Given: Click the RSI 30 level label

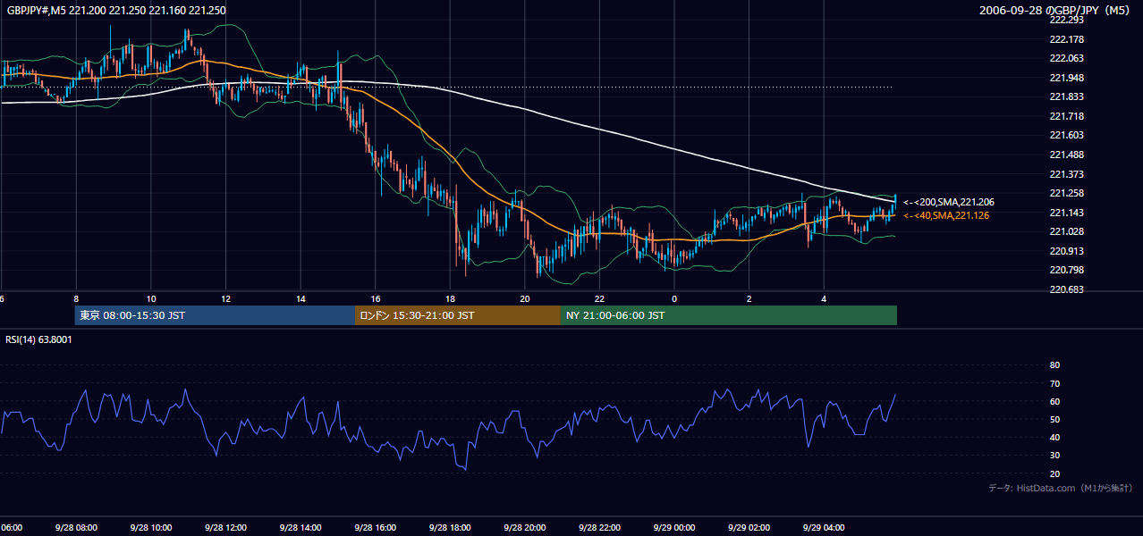Looking at the screenshot, I should 1054,455.
